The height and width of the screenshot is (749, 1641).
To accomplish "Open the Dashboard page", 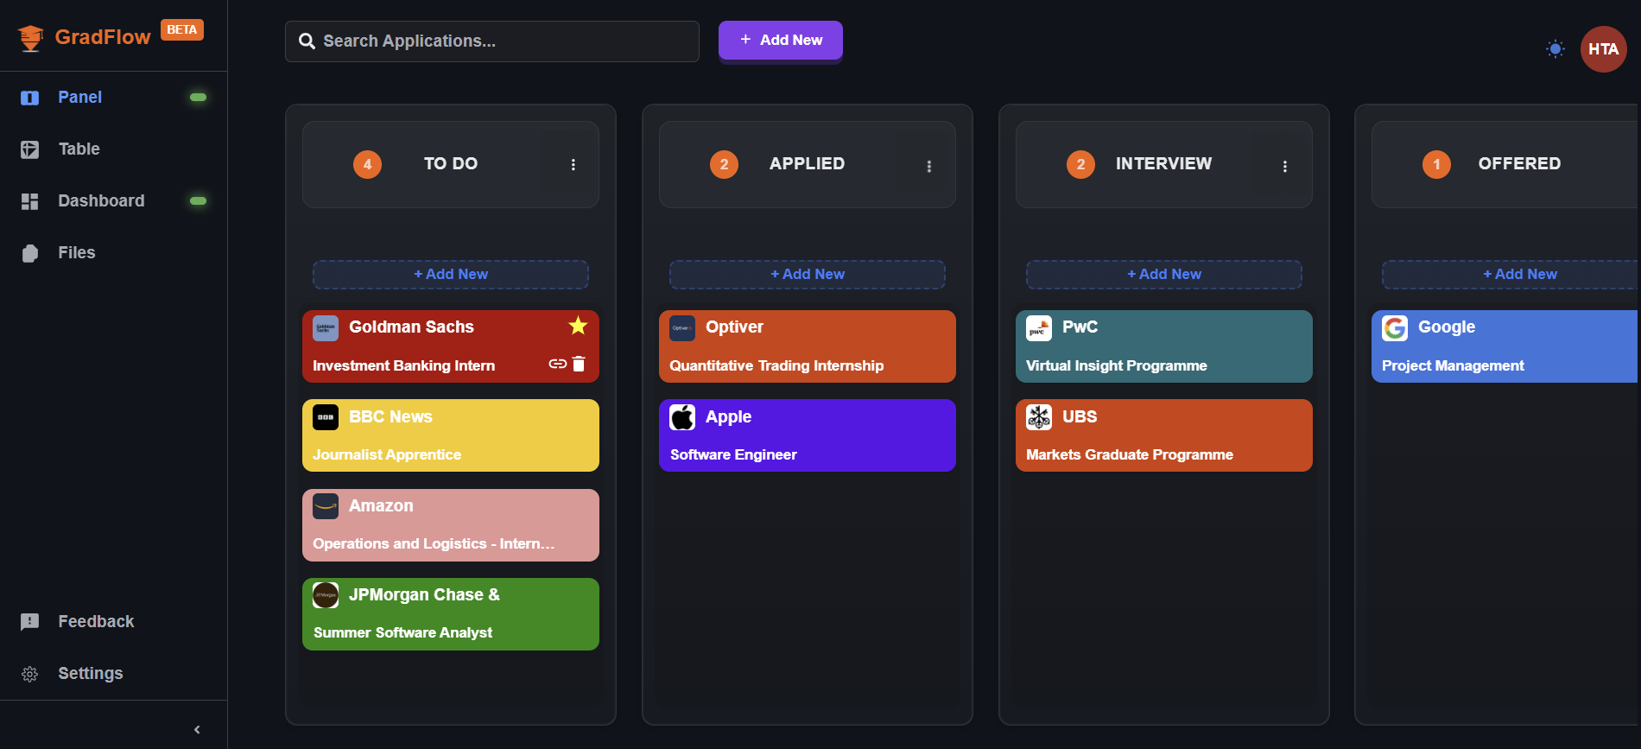I will (100, 201).
